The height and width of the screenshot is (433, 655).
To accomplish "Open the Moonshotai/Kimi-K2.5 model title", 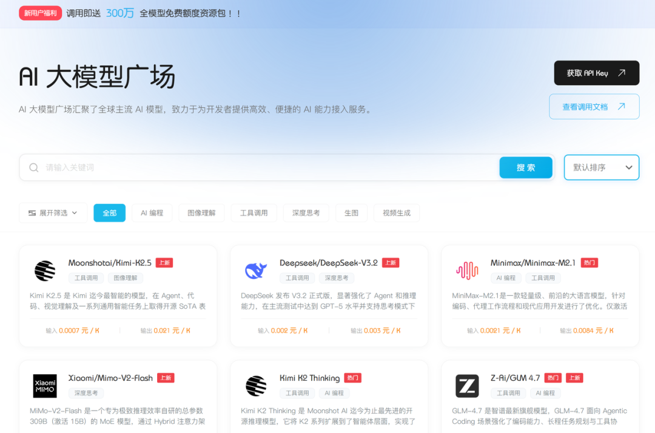I will point(110,263).
